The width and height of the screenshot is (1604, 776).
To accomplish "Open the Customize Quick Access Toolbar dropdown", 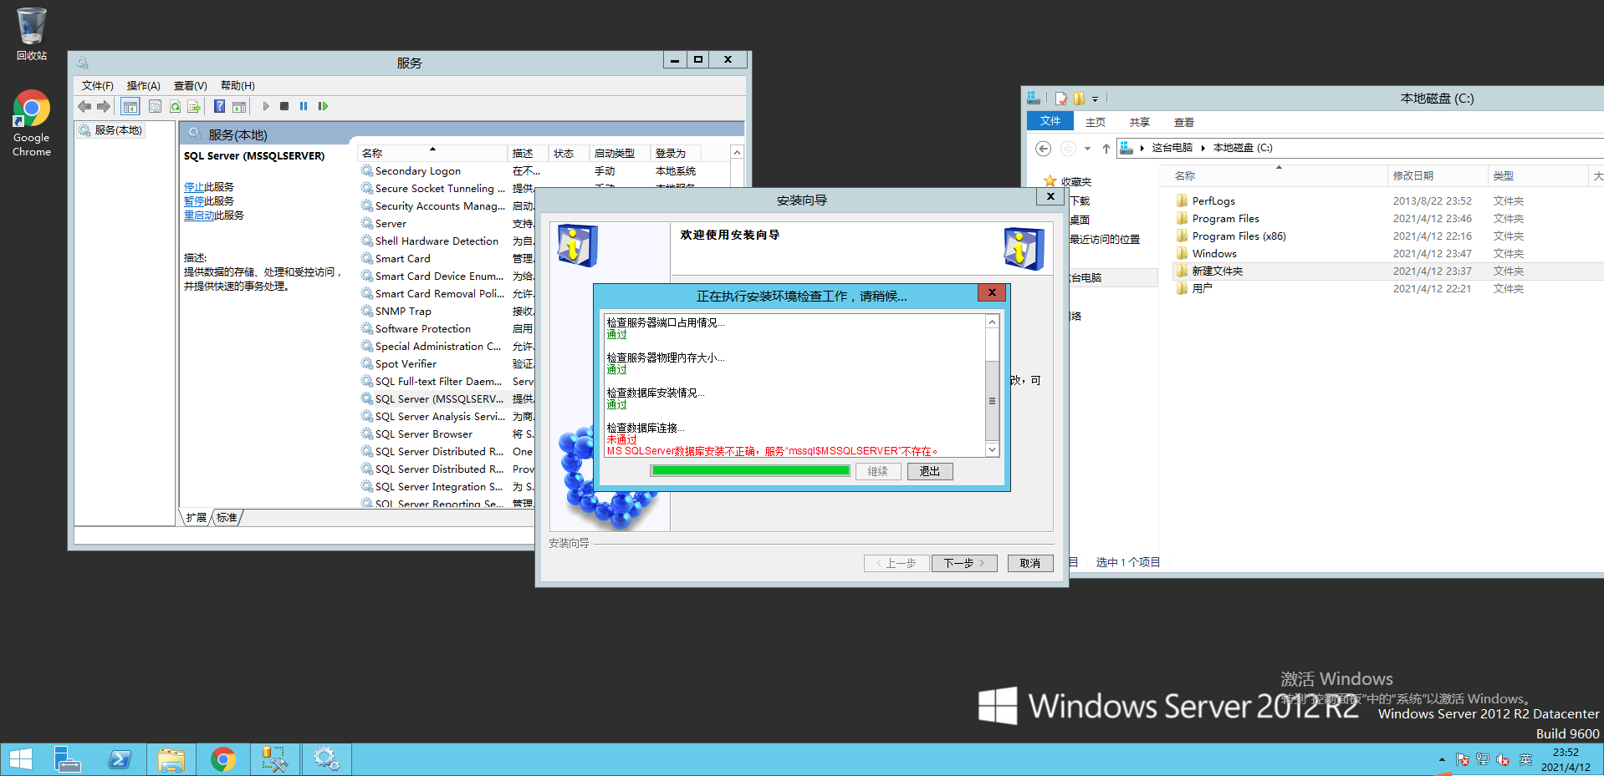I will point(1095,99).
